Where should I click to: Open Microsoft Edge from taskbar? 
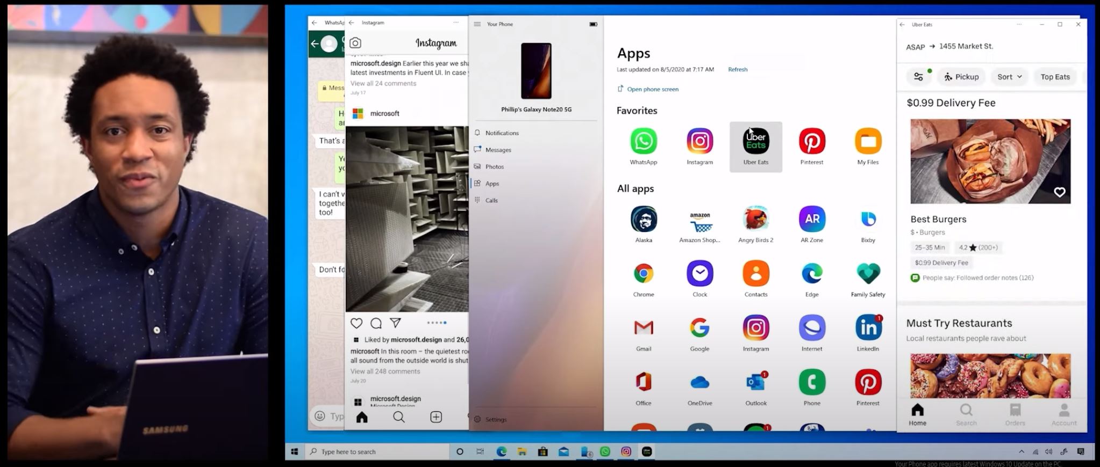pyautogui.click(x=501, y=451)
